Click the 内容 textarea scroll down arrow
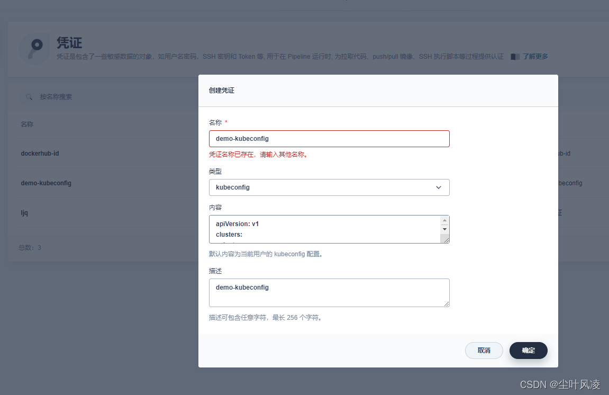 click(x=444, y=229)
